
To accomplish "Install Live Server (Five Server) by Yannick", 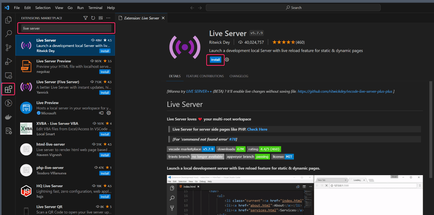I will click(x=105, y=93).
